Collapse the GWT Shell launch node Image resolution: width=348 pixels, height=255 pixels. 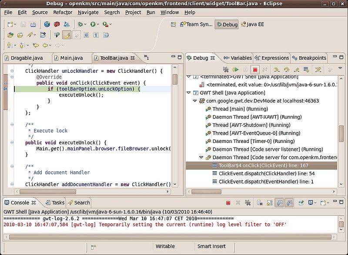[189, 93]
